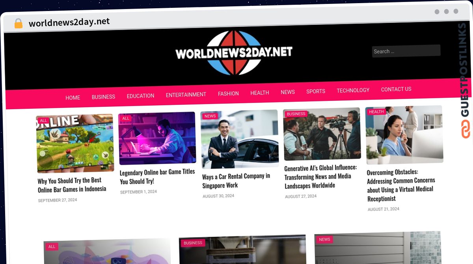473x264 pixels.
Task: Click the SEPTEMBER 27, 2024 date
Action: [x=58, y=200]
